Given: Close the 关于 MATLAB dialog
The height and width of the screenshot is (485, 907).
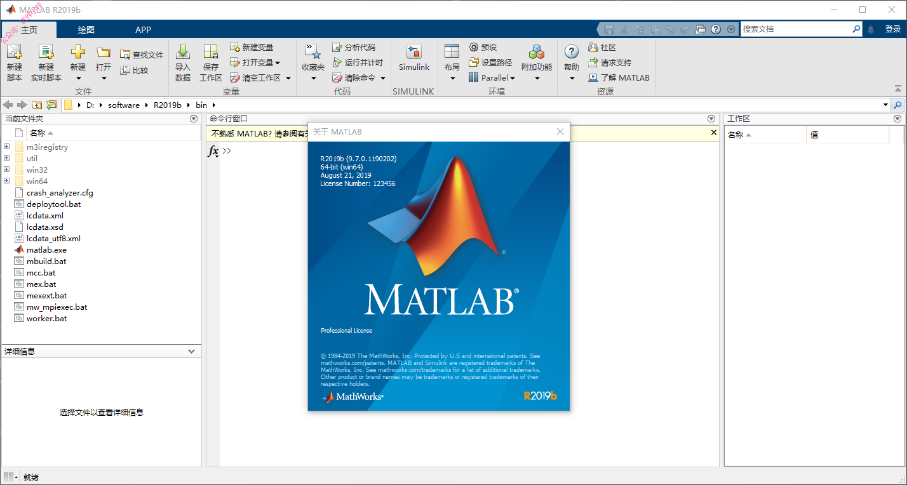Looking at the screenshot, I should pyautogui.click(x=560, y=131).
